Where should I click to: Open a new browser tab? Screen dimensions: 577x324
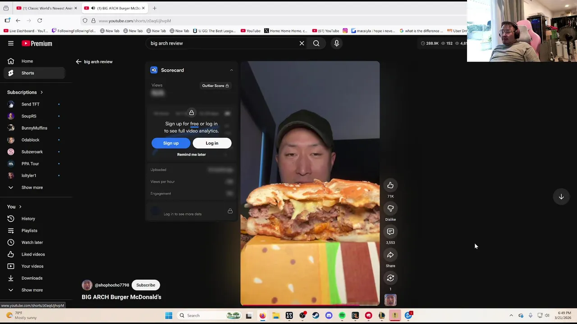[154, 8]
